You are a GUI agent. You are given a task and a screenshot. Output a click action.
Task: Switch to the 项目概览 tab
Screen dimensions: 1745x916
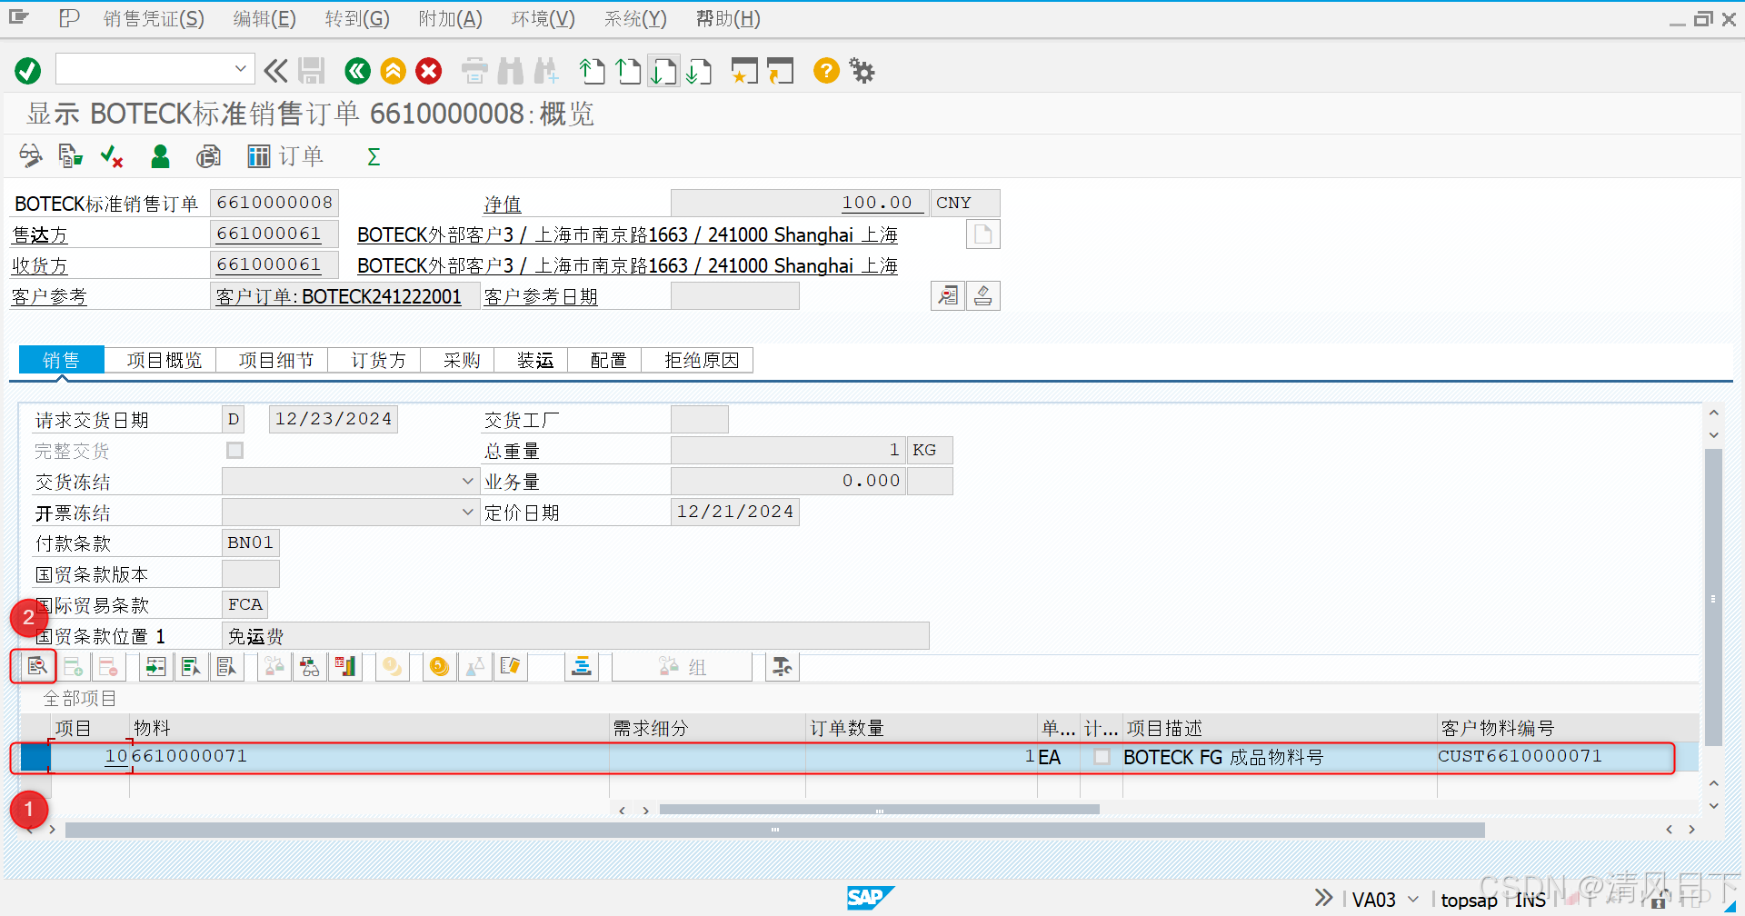click(164, 361)
